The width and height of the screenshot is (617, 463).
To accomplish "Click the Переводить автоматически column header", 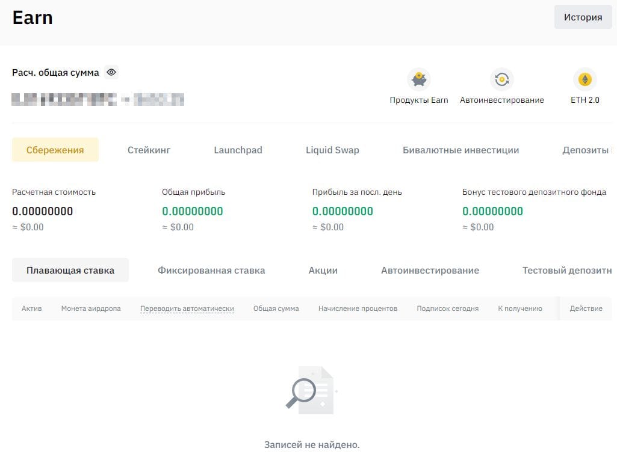I will pos(187,308).
